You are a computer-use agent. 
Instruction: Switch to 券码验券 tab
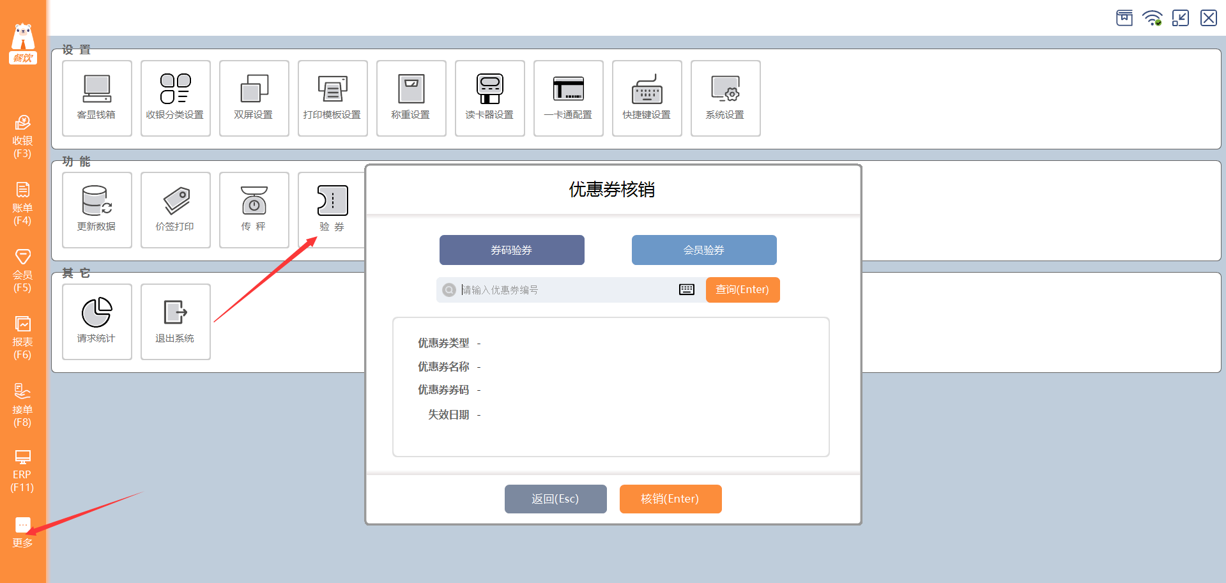512,250
